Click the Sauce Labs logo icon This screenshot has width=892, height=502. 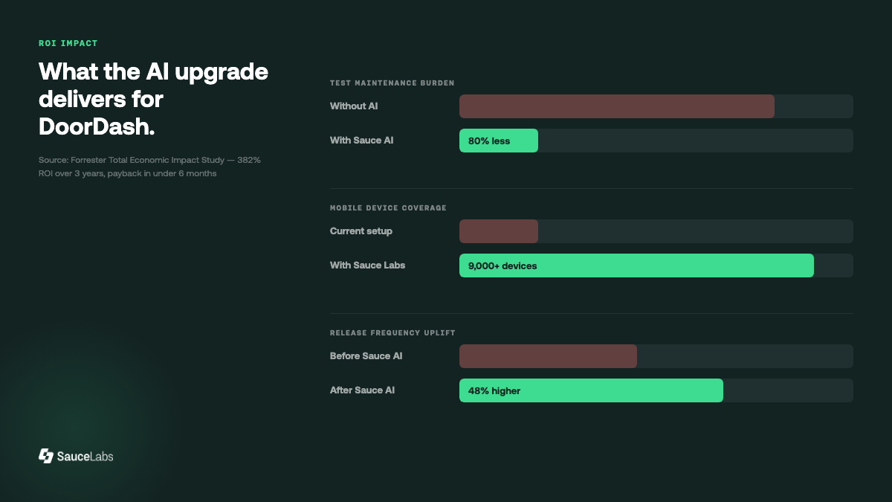point(46,456)
